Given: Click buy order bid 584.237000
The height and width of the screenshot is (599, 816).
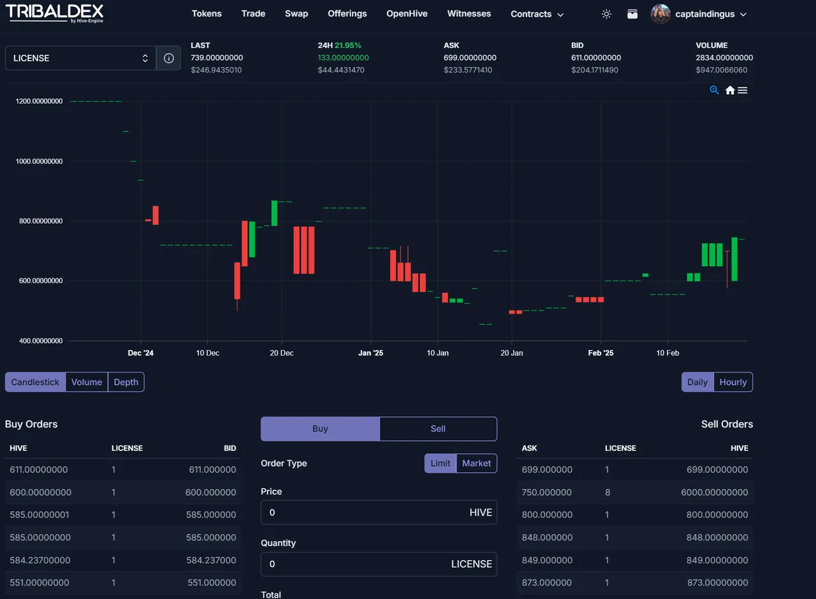Looking at the screenshot, I should pyautogui.click(x=211, y=560).
